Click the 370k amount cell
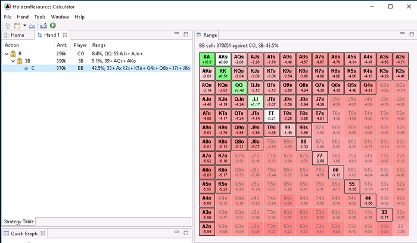 pos(61,68)
